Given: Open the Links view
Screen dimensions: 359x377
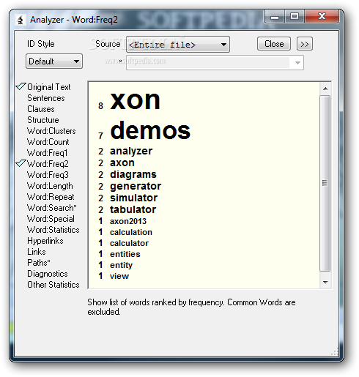Looking at the screenshot, I should 37,252.
